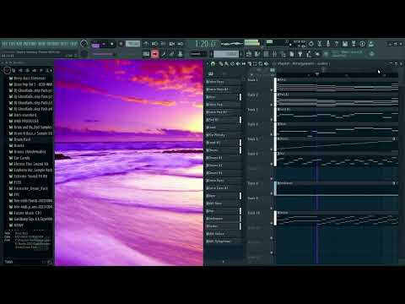Click the playlist timeline playhead marker
Viewport: 405px width, 304px height.
pos(317,74)
